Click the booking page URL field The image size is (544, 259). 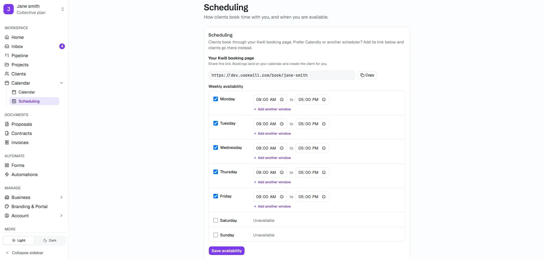click(x=282, y=75)
